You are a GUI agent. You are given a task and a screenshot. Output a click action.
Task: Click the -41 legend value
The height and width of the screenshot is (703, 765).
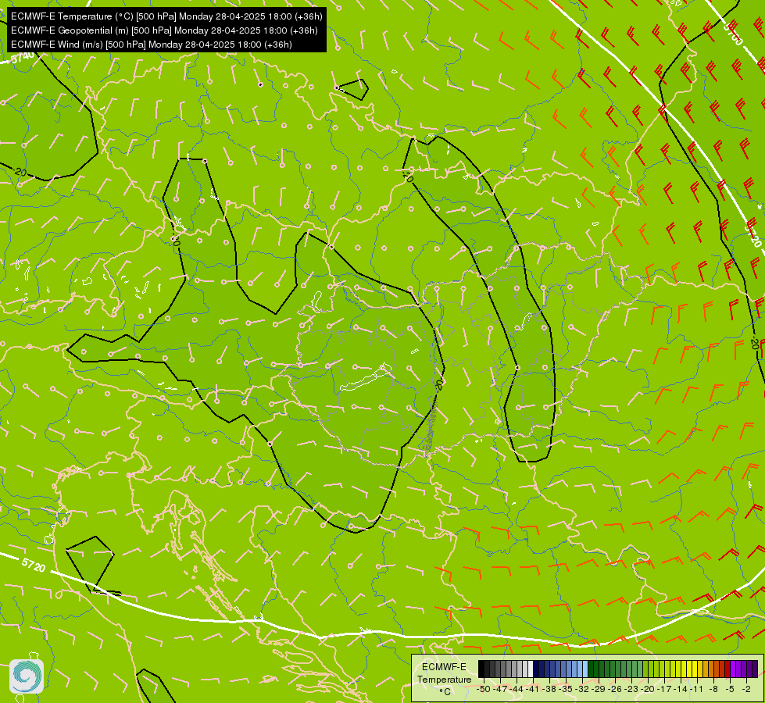click(x=534, y=689)
